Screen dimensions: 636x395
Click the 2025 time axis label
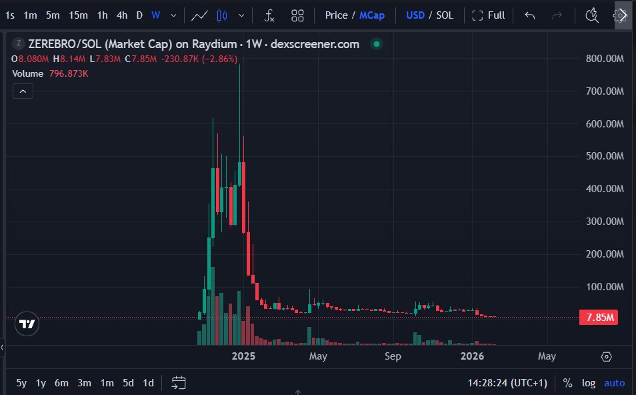click(x=243, y=356)
